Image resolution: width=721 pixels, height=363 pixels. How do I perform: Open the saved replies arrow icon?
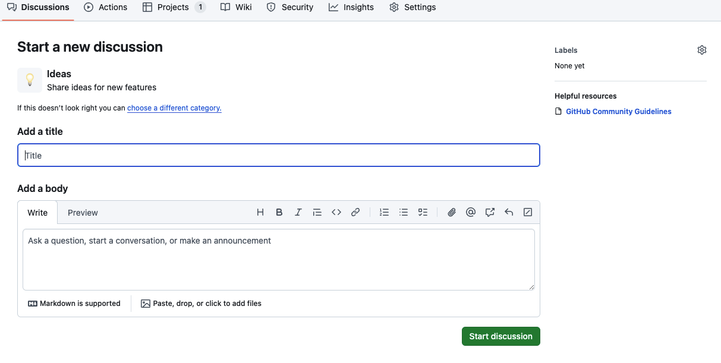point(509,212)
